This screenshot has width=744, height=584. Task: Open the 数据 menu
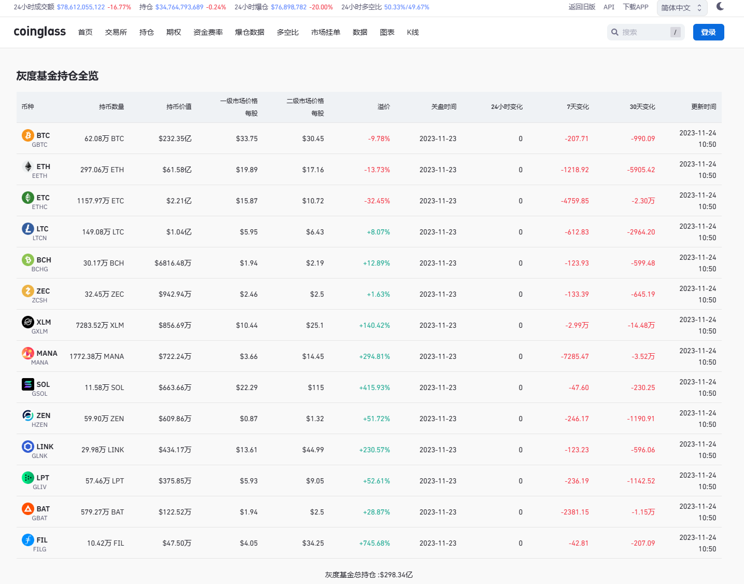pyautogui.click(x=360, y=32)
